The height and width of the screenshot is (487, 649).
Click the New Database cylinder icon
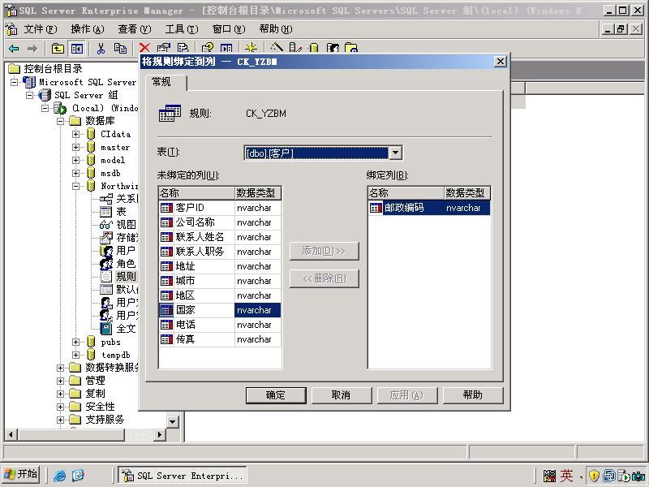click(x=314, y=48)
